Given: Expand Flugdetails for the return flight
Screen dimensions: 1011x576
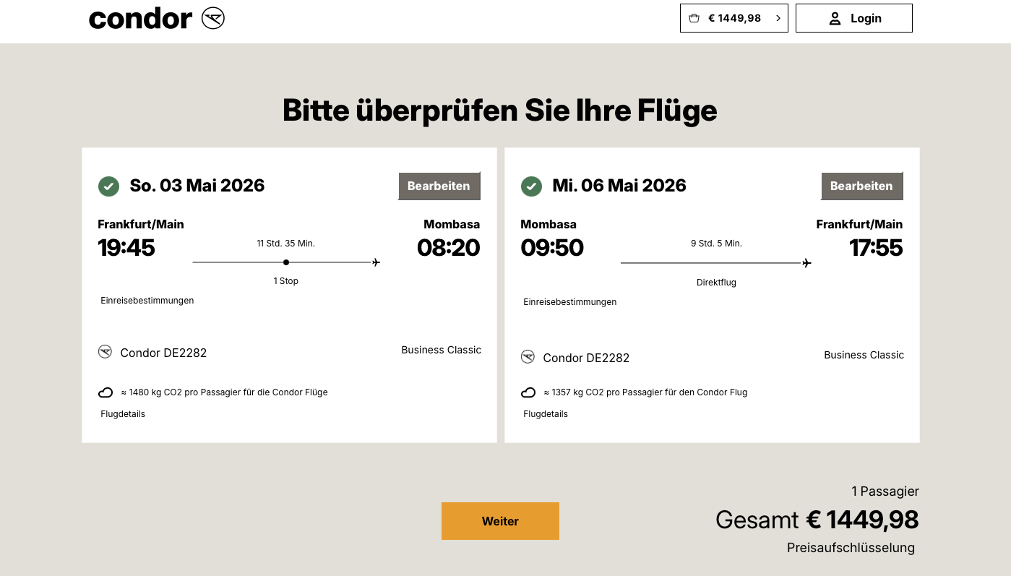Looking at the screenshot, I should (x=546, y=414).
